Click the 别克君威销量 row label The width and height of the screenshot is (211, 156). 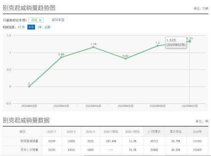[x=29, y=141]
